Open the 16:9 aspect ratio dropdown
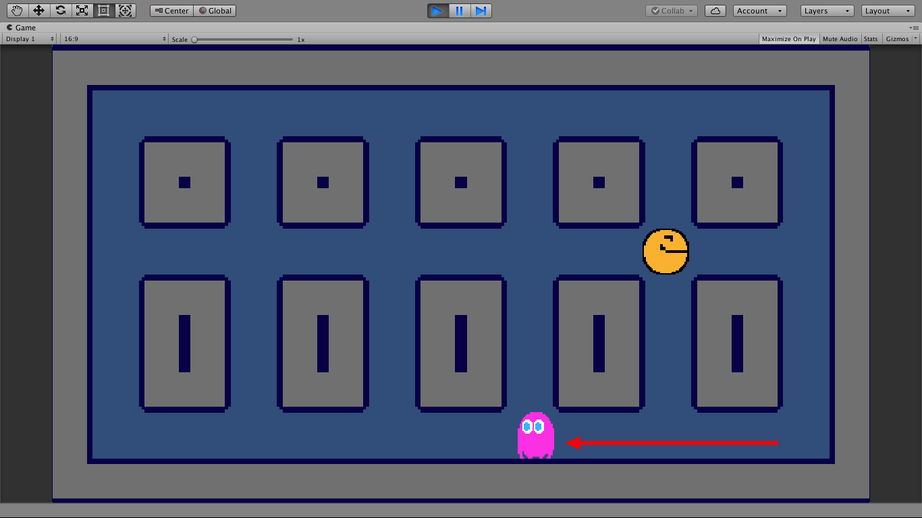 (x=115, y=39)
